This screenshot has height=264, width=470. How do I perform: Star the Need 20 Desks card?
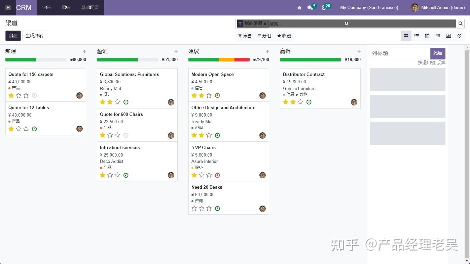pos(194,208)
